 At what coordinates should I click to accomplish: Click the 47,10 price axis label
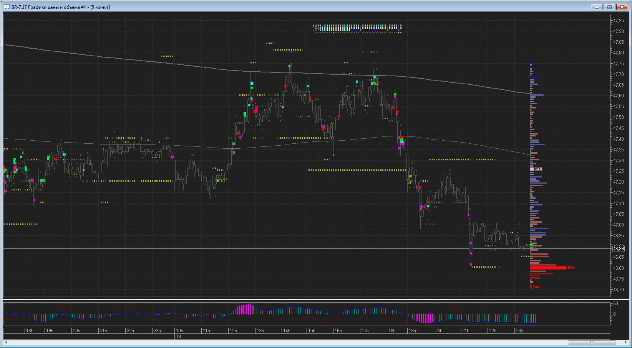(x=619, y=204)
